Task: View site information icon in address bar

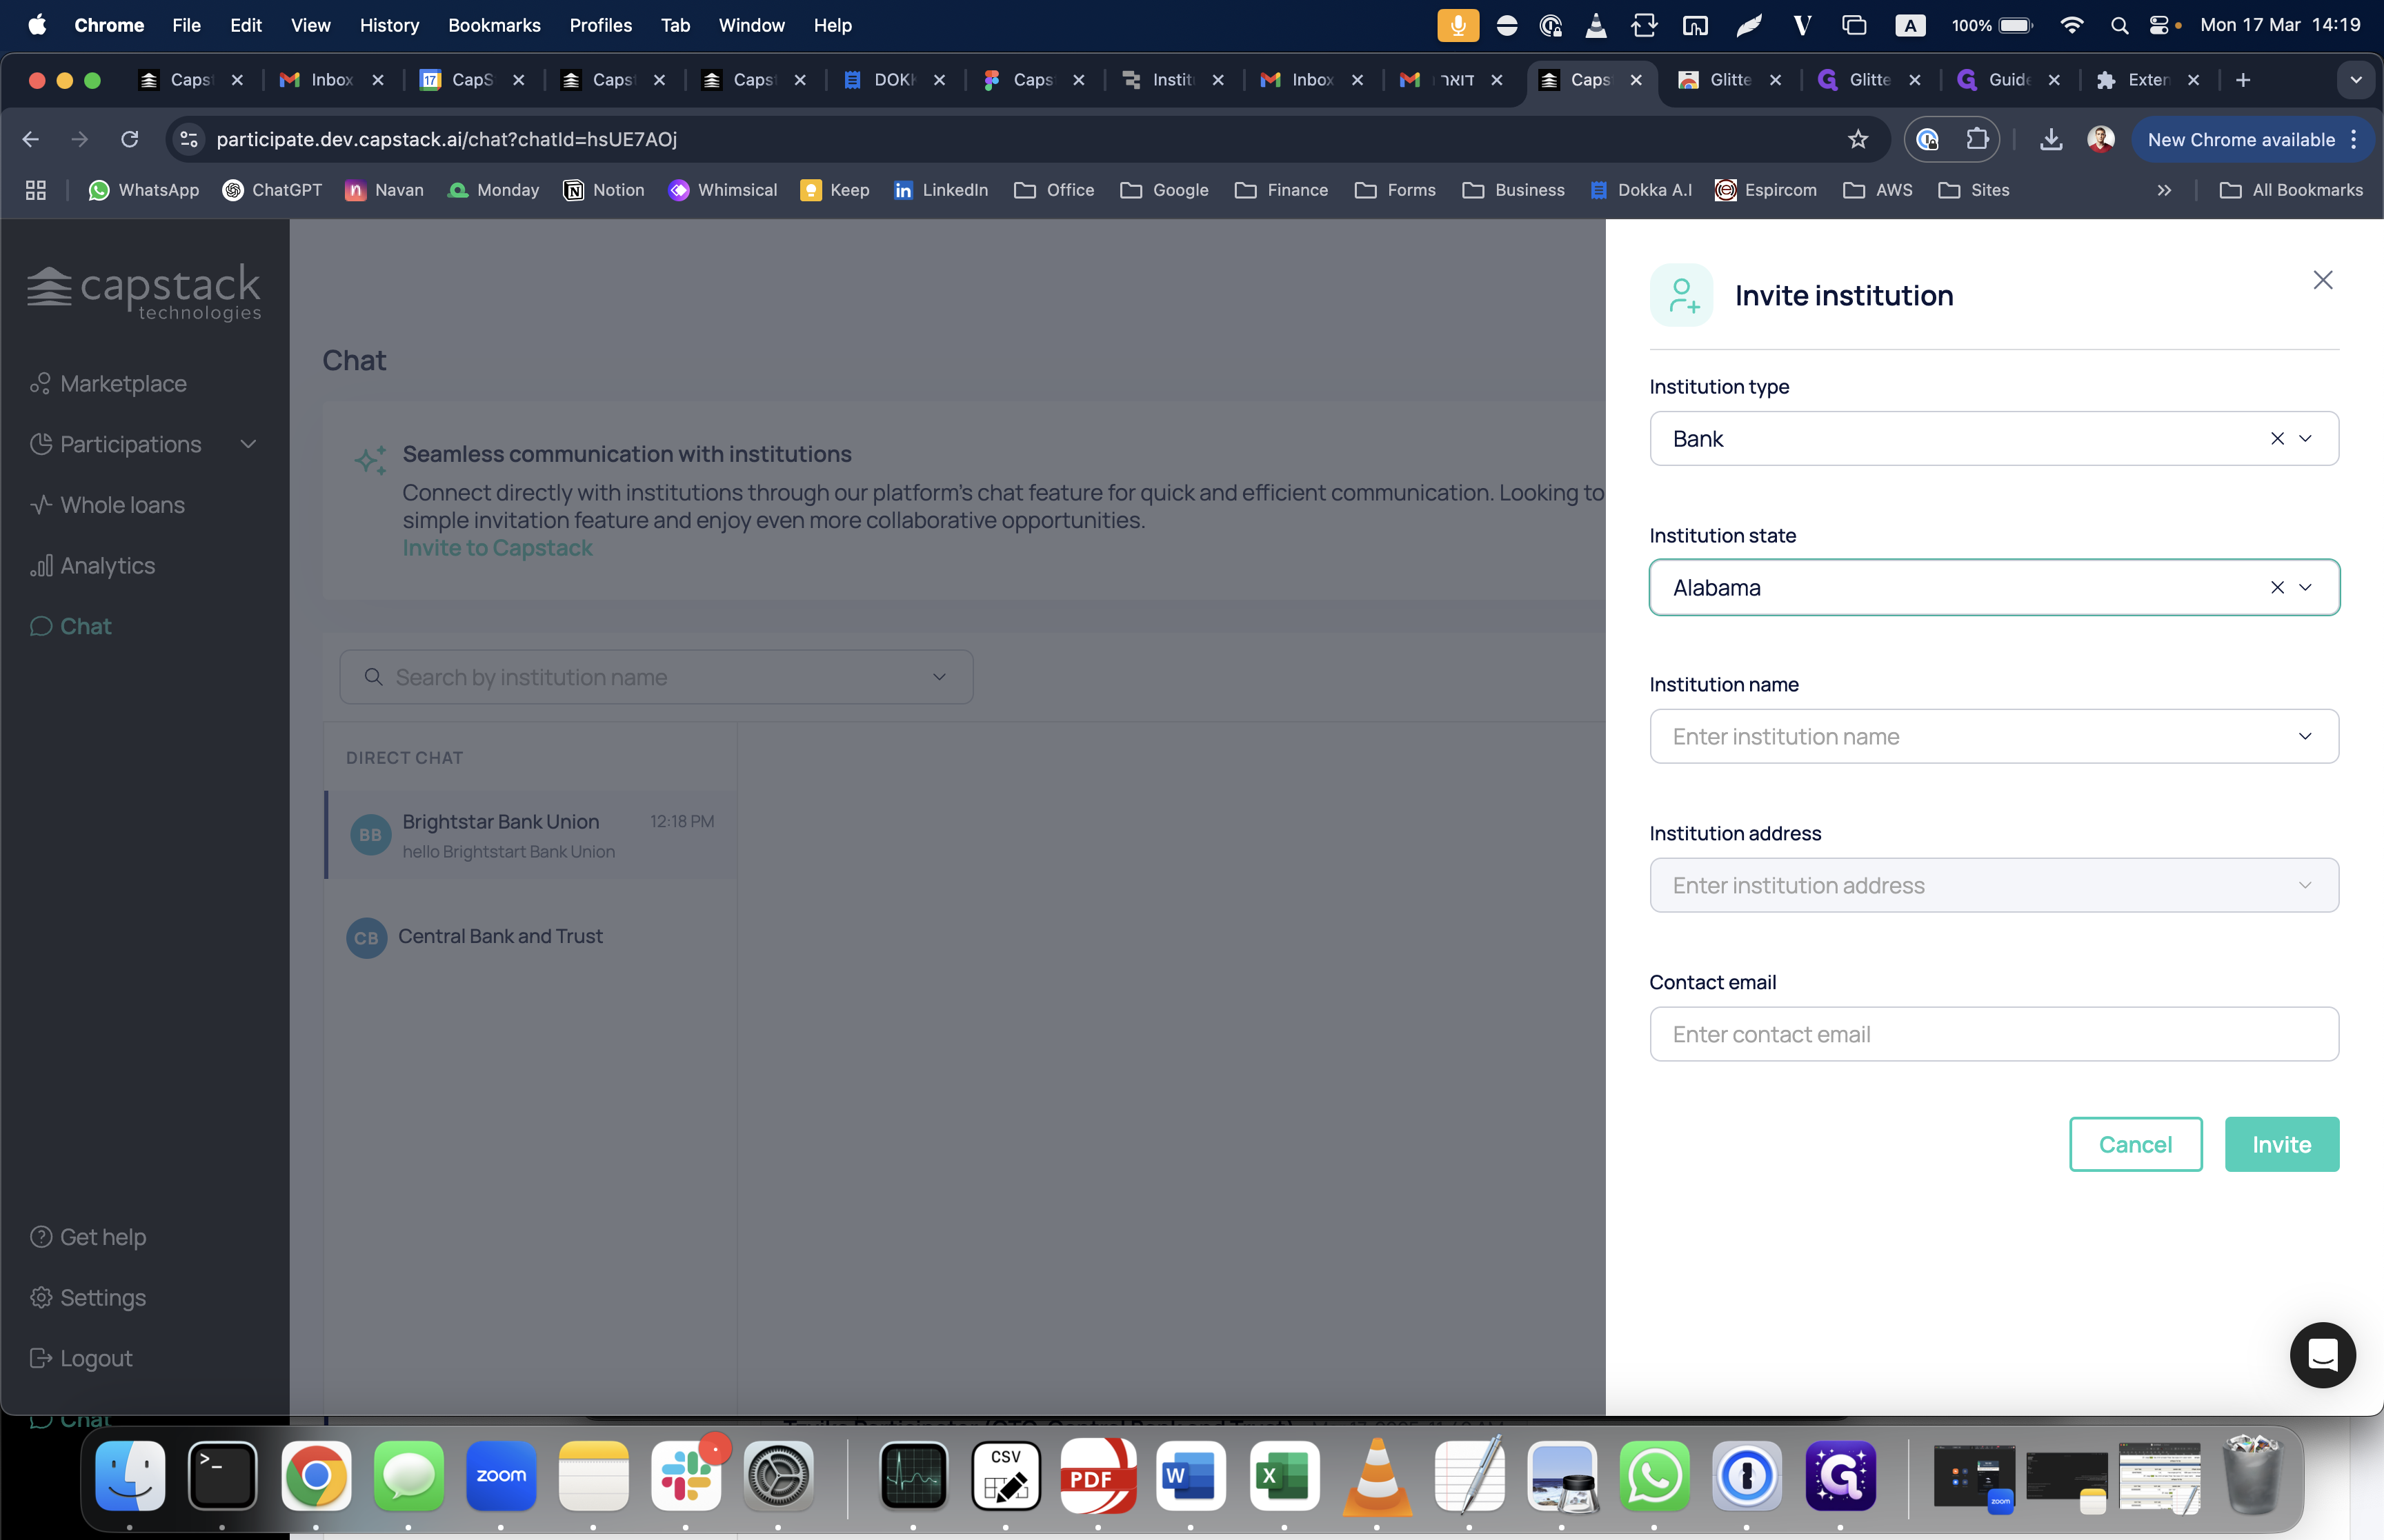Action: pos(189,139)
